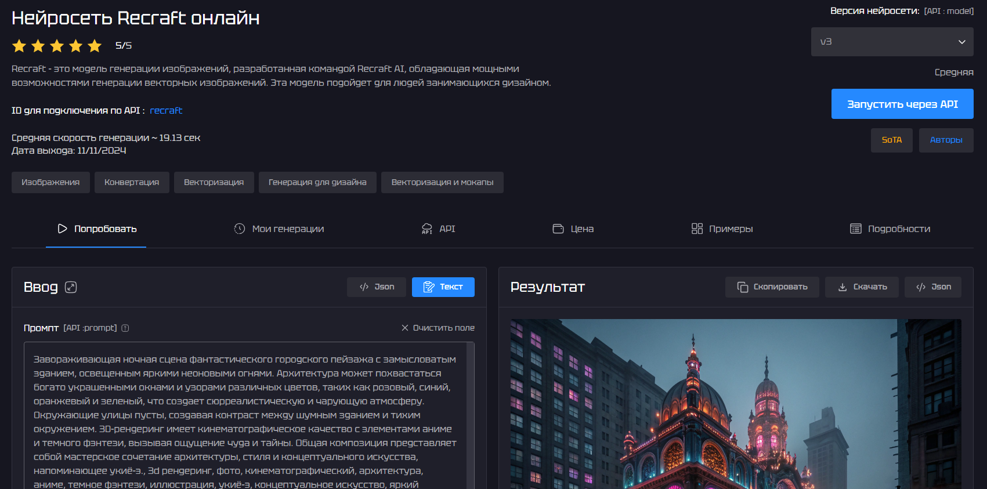Click the X icon to clear prompt field

405,328
